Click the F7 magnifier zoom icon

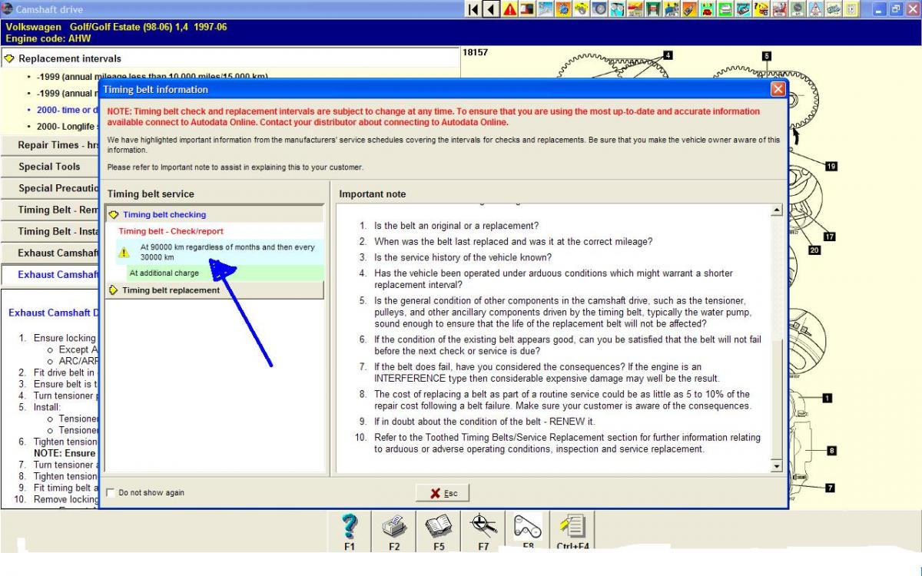coord(483,527)
